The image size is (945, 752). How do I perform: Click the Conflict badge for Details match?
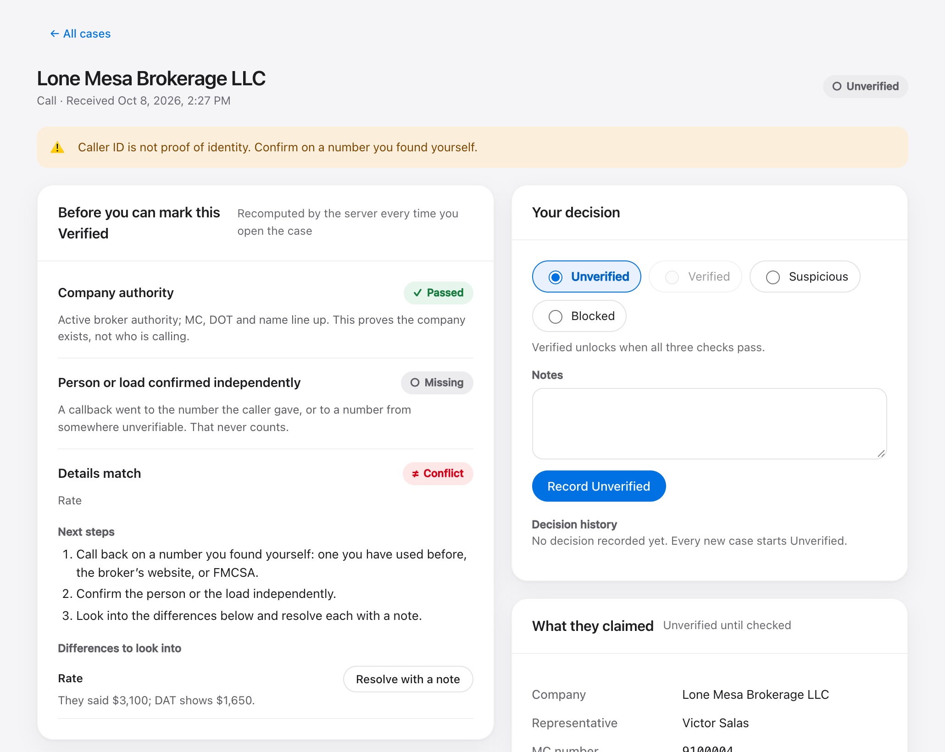[x=438, y=473]
